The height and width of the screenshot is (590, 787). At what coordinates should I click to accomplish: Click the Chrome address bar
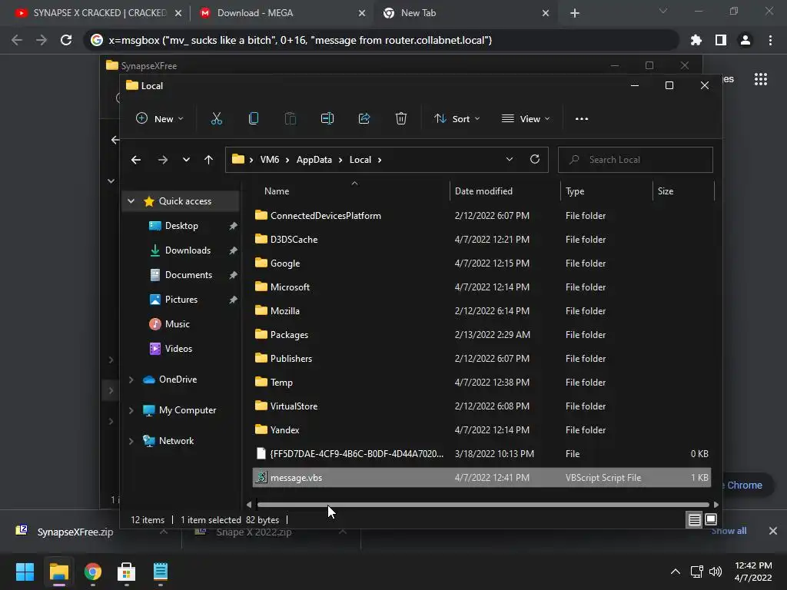381,40
